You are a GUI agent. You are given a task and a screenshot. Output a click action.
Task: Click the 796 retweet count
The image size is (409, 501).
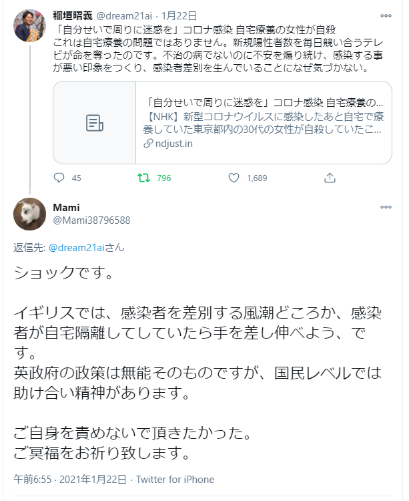pos(163,178)
